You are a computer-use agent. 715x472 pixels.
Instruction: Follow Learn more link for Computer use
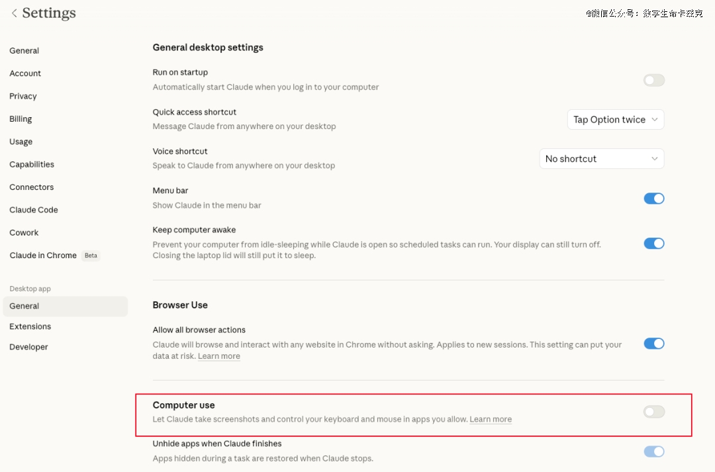(x=491, y=419)
